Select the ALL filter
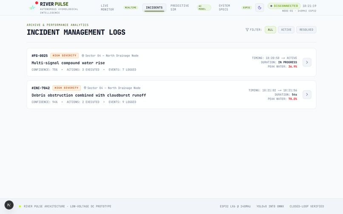 (270, 30)
